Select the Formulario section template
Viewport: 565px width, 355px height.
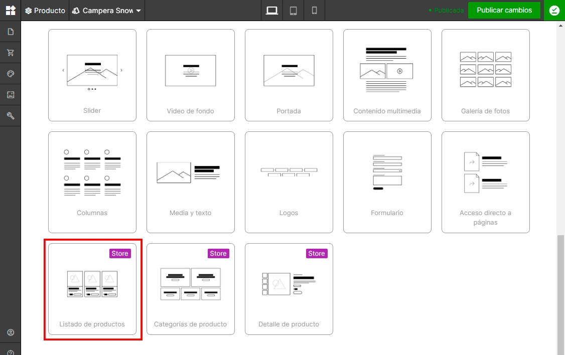[387, 182]
